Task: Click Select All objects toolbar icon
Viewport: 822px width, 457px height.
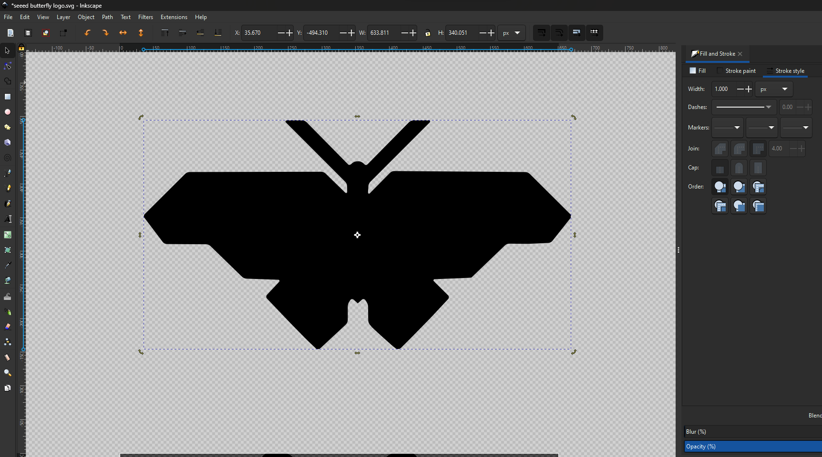Action: [x=10, y=33]
